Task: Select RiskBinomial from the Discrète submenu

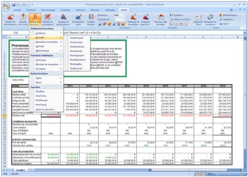Action: 76,38
